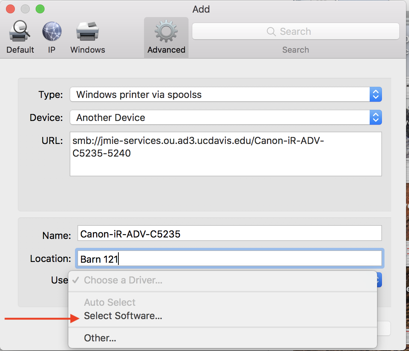Switch to the IP globe icon
This screenshot has height=351, width=409.
(52, 31)
